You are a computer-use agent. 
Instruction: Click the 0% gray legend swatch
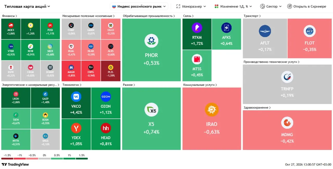click(x=44, y=159)
